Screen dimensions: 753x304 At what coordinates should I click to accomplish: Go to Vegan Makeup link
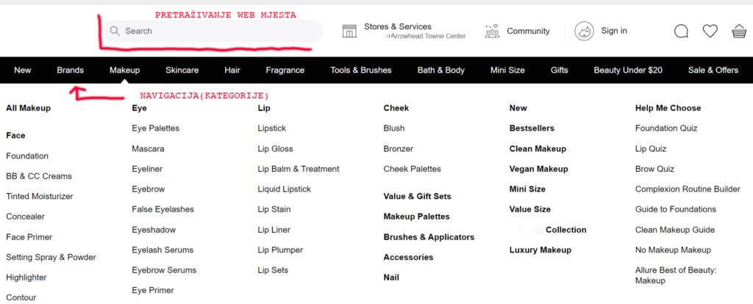(538, 169)
